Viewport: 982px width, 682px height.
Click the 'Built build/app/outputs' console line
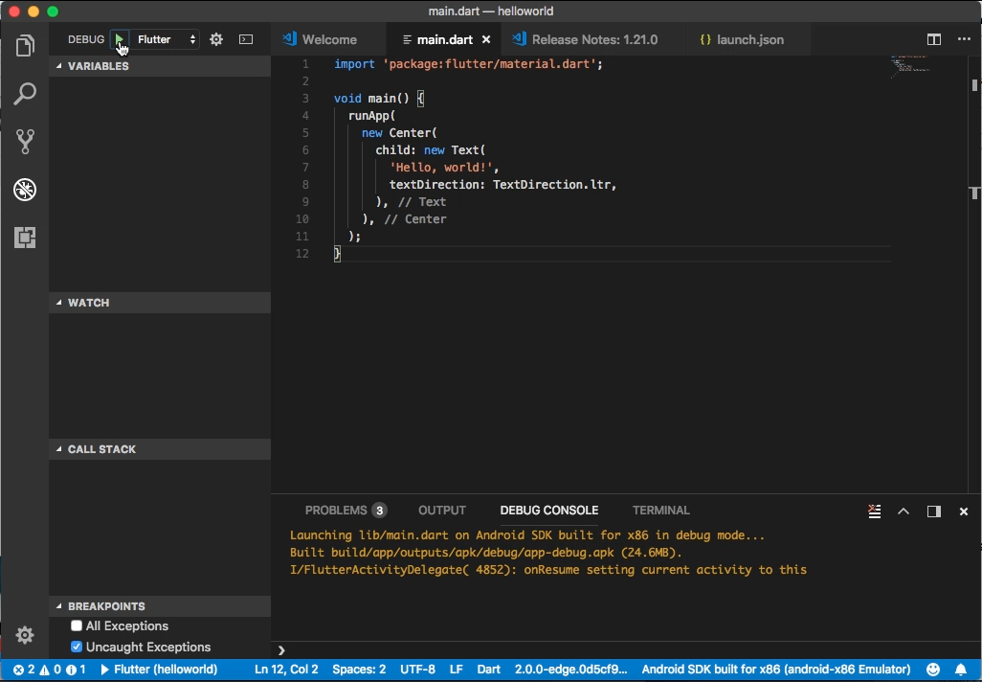click(x=485, y=553)
